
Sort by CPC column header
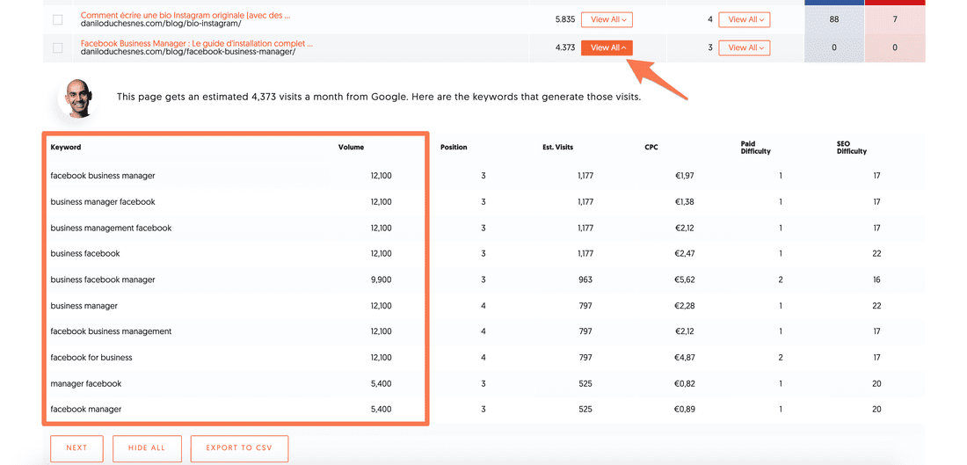pyautogui.click(x=651, y=148)
